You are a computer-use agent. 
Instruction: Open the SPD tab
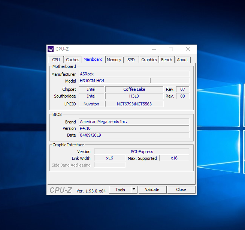tap(131, 60)
